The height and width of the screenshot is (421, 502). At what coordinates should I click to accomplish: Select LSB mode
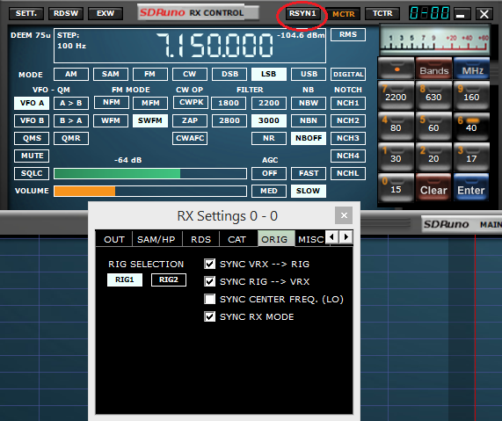point(269,75)
